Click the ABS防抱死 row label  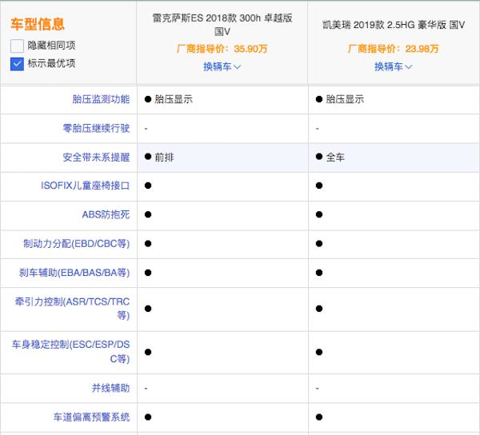point(106,214)
